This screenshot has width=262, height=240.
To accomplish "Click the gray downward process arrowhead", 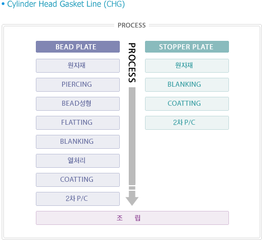I will click(x=132, y=201).
